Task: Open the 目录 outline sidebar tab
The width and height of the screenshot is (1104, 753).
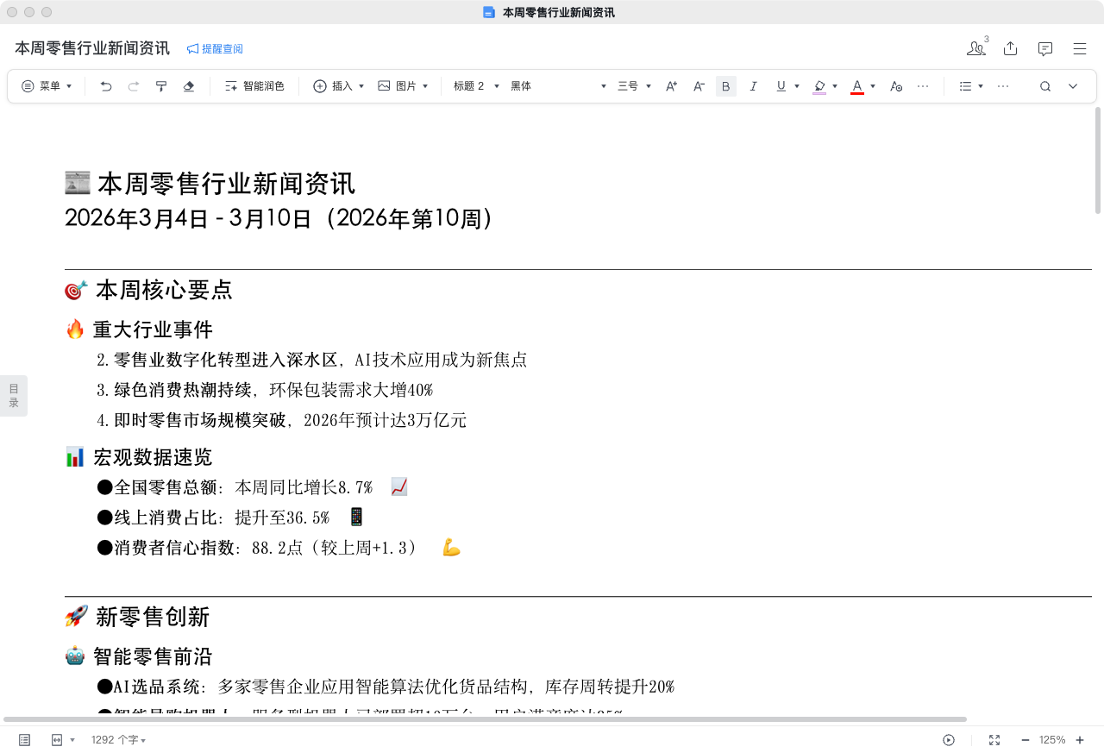Action: [14, 395]
